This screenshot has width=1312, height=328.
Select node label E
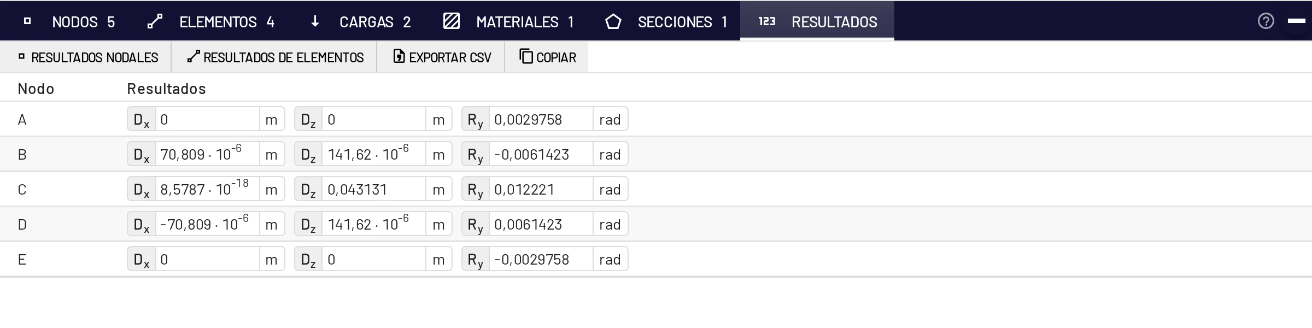click(x=22, y=260)
